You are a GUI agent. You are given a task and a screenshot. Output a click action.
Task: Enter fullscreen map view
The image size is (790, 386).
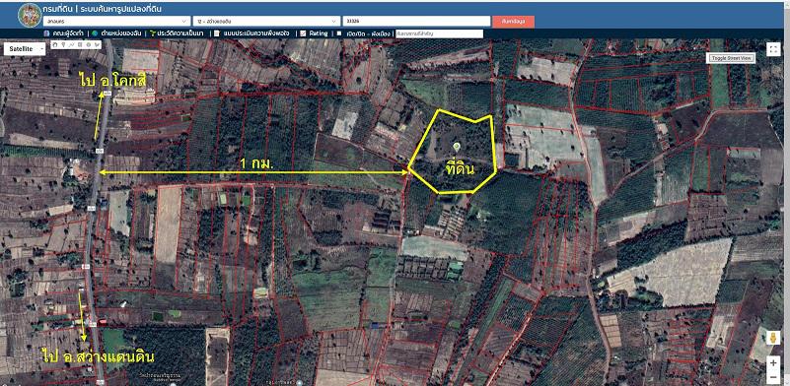pyautogui.click(x=773, y=49)
